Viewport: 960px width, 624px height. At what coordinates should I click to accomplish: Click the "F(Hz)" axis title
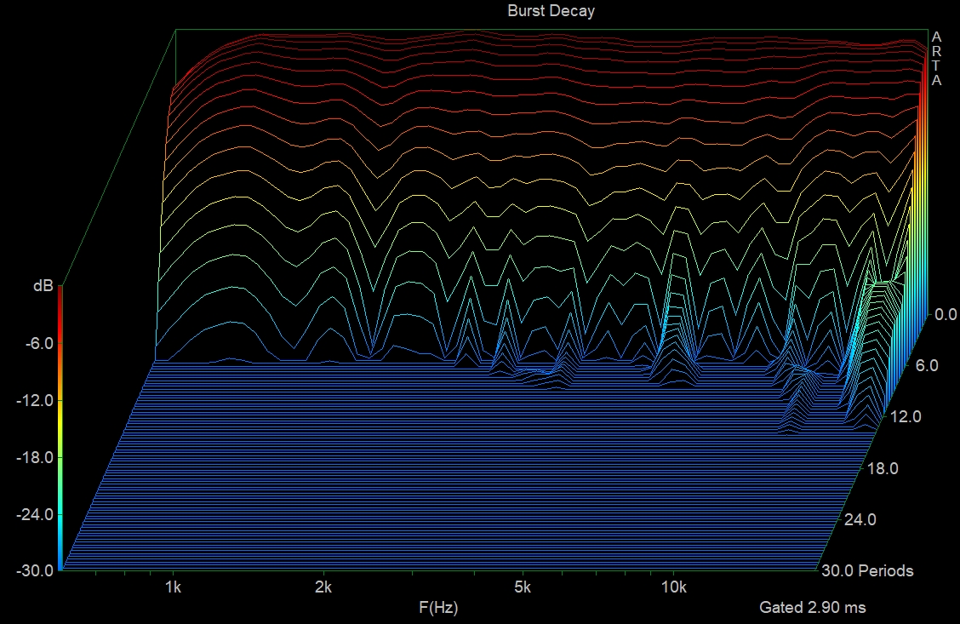(x=438, y=608)
